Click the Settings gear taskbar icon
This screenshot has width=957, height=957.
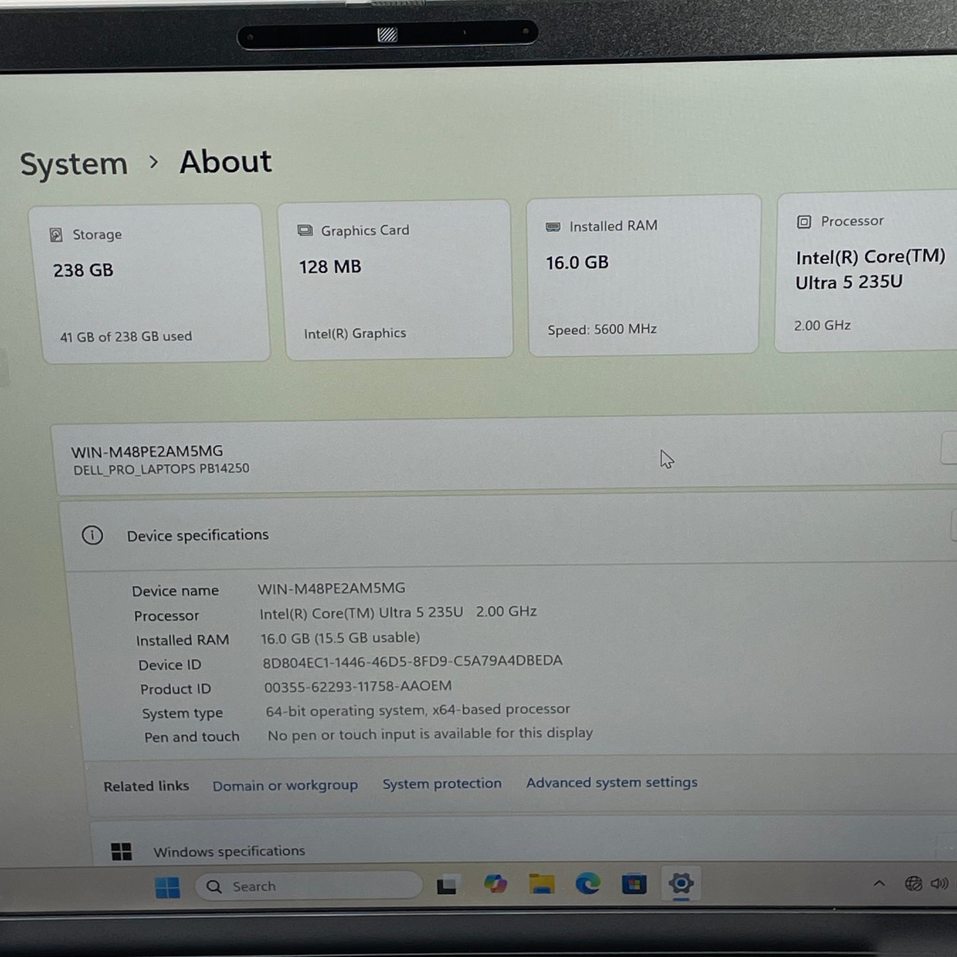pos(681,883)
